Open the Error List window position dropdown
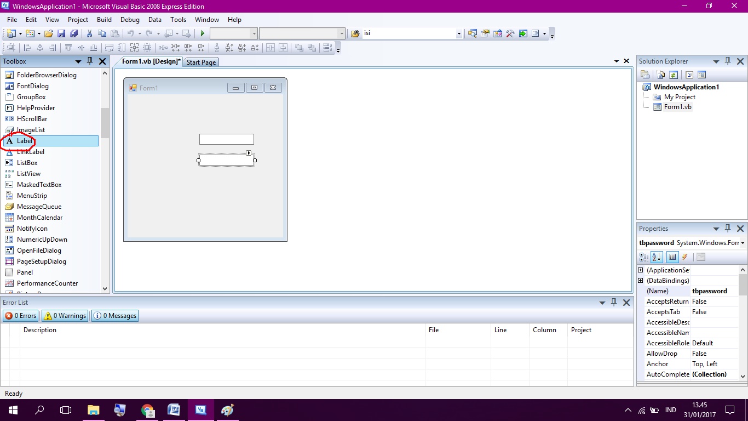This screenshot has height=421, width=748. [602, 302]
